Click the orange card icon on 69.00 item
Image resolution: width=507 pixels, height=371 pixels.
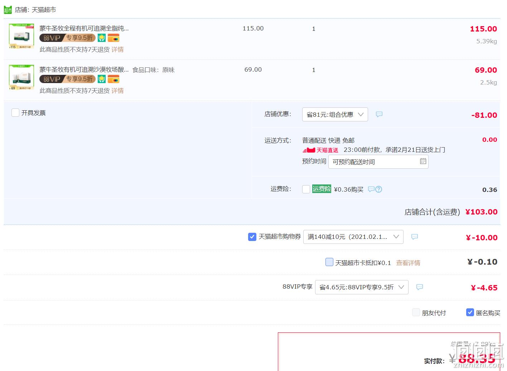click(114, 79)
